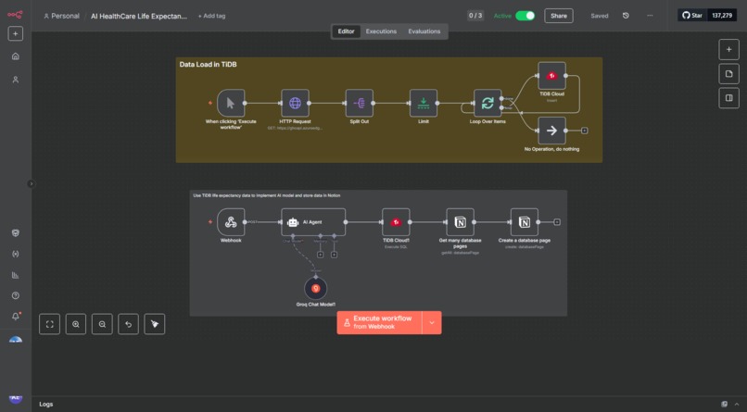Image resolution: width=747 pixels, height=412 pixels.
Task: Toggle the side panel icon
Action: tap(728, 98)
